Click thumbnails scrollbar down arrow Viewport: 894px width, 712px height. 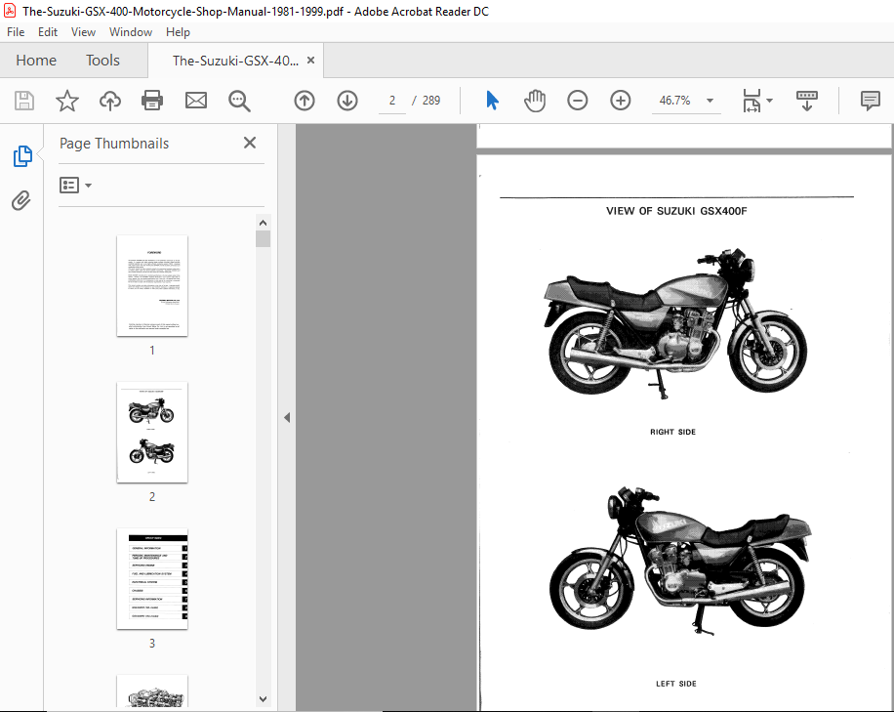(x=263, y=699)
